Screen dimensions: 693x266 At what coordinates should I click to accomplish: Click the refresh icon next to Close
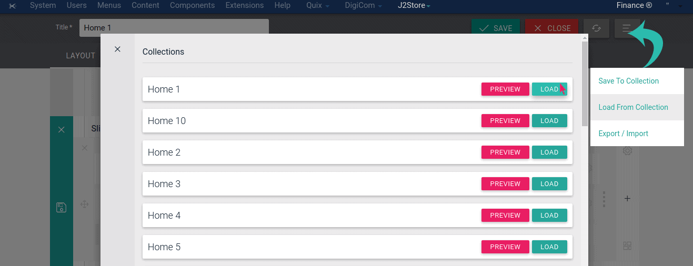pyautogui.click(x=596, y=28)
